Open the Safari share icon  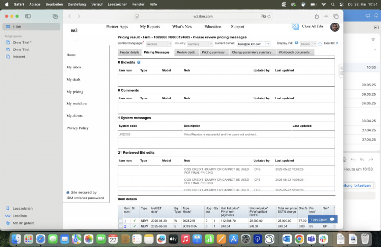point(317,16)
